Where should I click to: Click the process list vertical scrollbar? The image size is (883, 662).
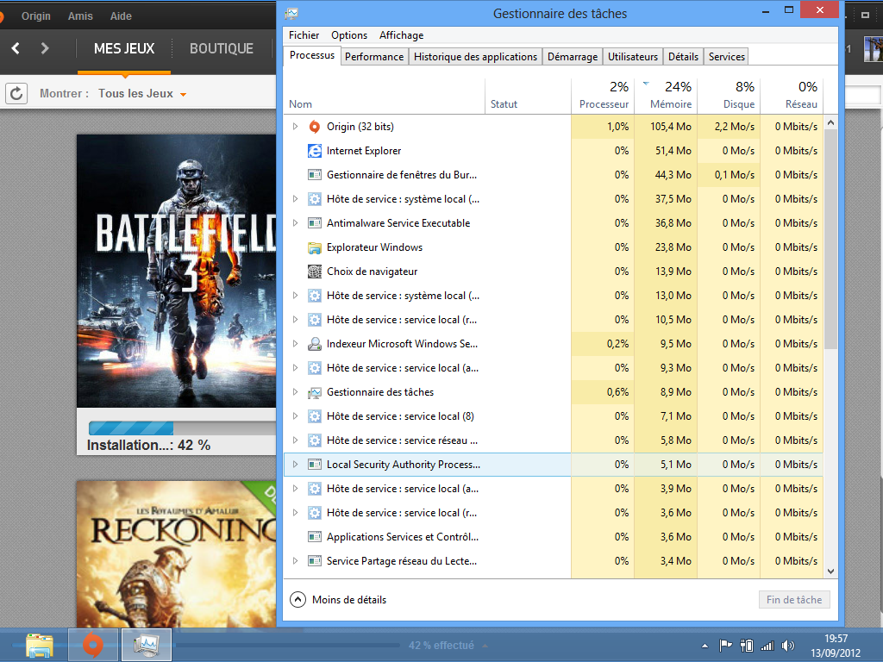pyautogui.click(x=830, y=240)
